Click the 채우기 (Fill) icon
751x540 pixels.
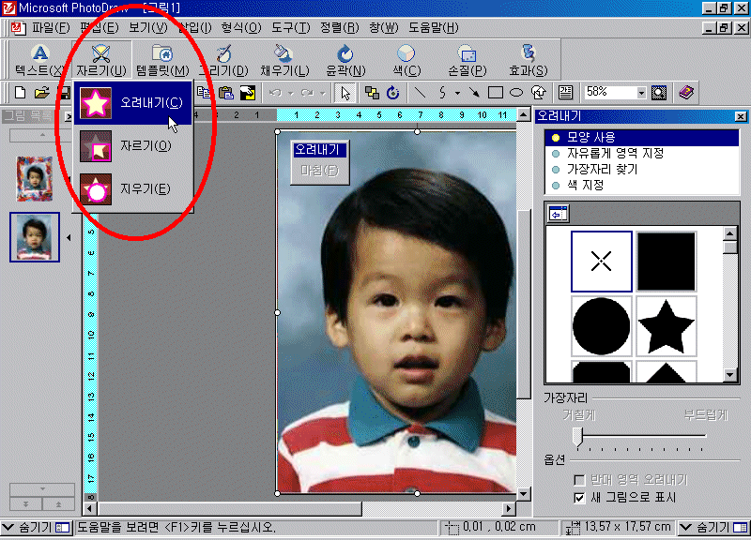coord(283,54)
